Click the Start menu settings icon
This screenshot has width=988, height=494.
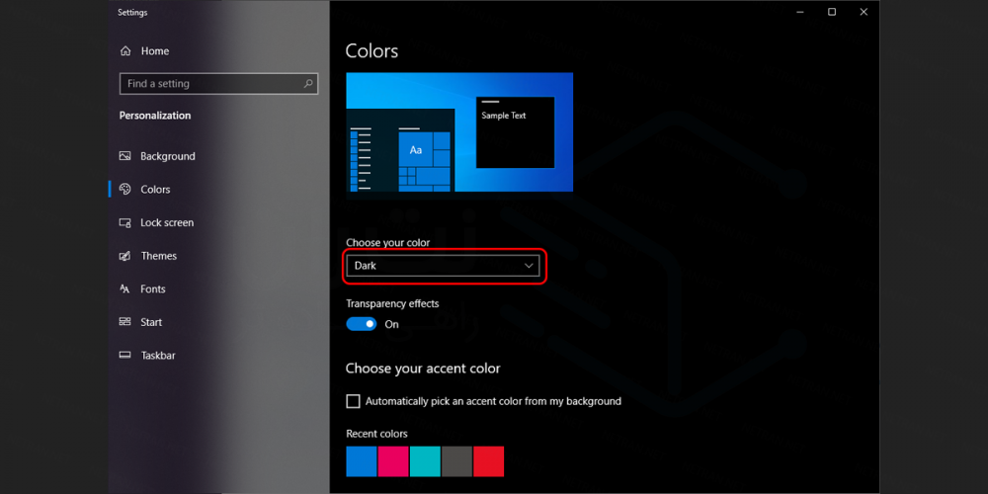pyautogui.click(x=125, y=322)
